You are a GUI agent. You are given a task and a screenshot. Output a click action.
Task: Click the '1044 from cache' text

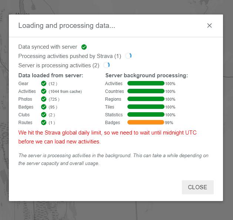coord(65,91)
